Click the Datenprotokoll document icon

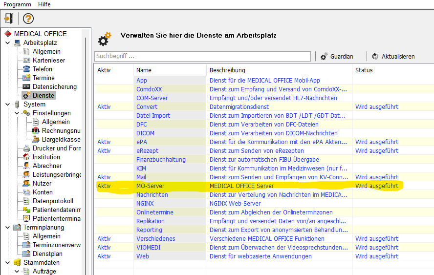coord(26,201)
